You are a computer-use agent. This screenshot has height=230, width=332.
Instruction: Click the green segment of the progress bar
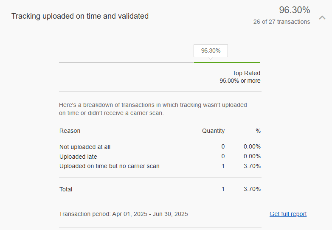click(x=227, y=62)
